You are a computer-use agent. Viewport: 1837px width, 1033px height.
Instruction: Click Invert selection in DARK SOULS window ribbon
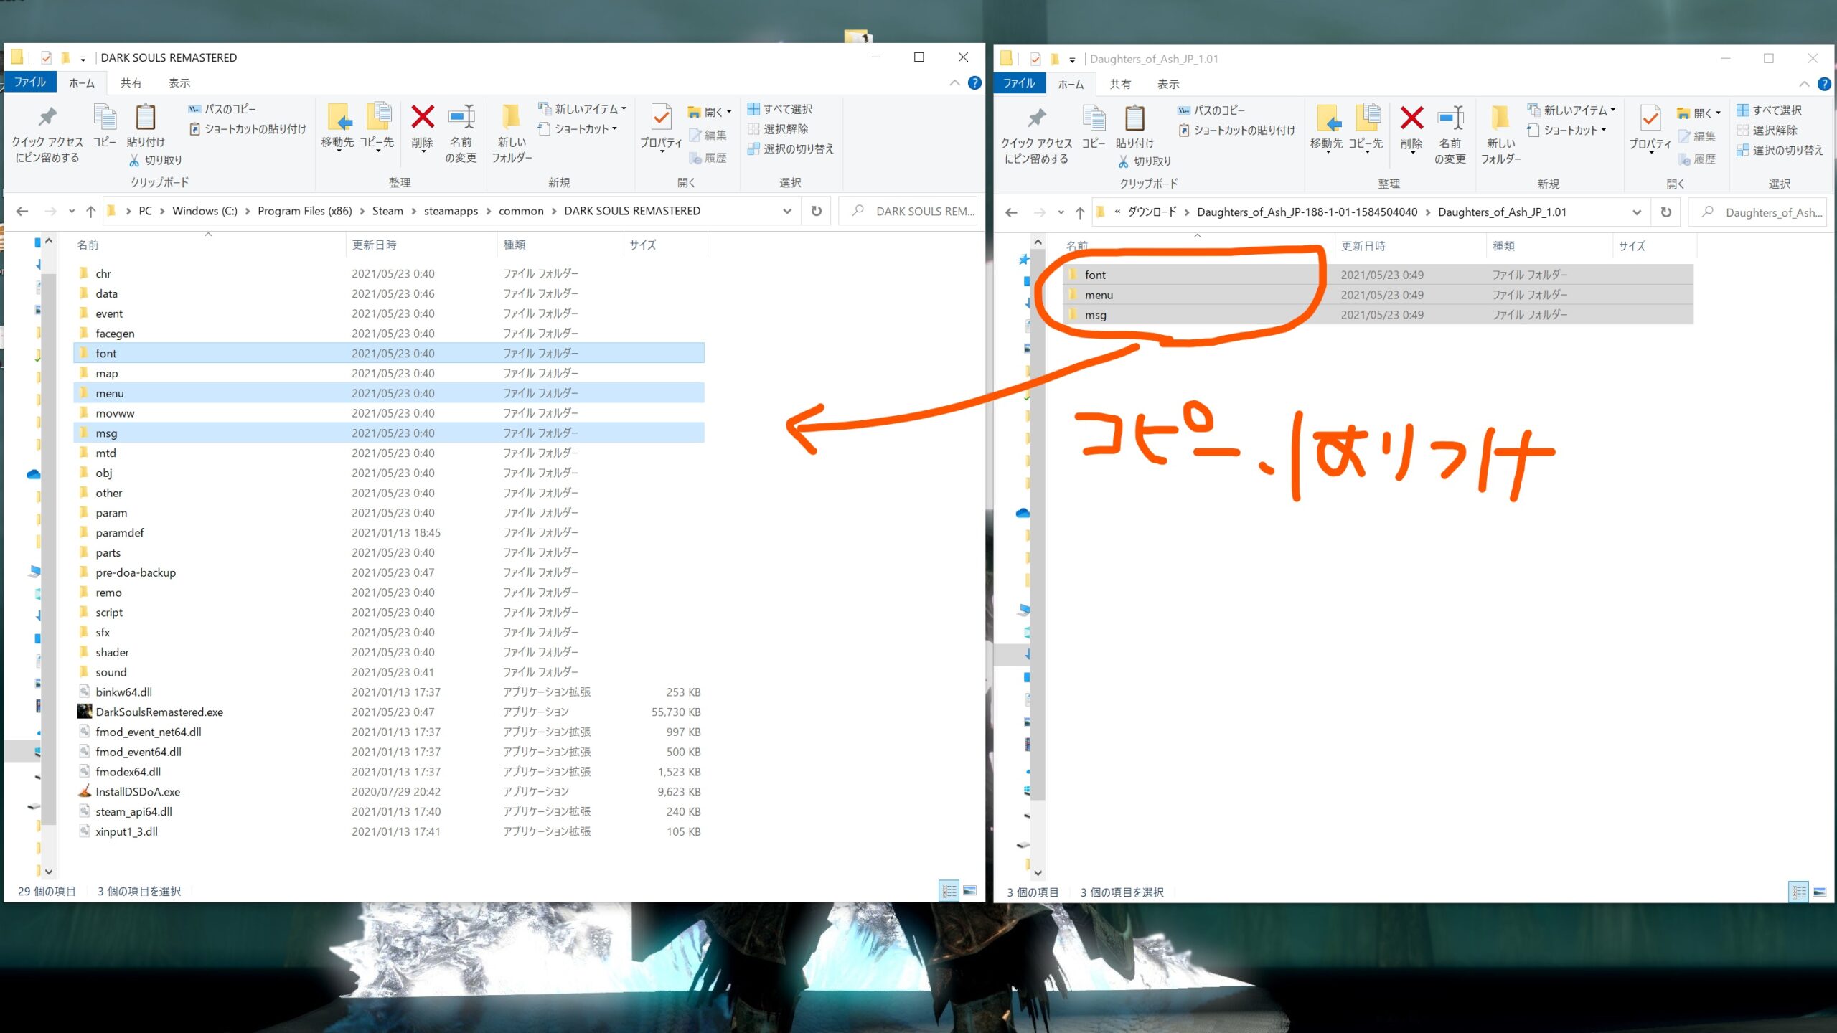click(791, 149)
